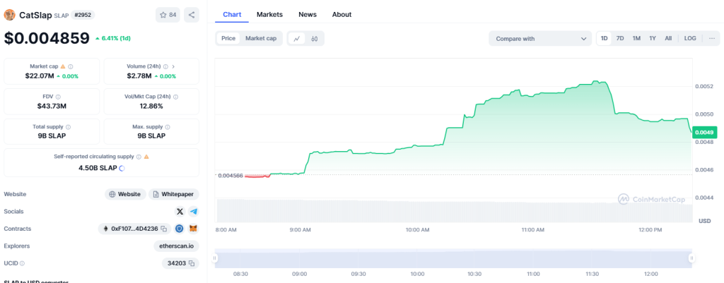Image resolution: width=724 pixels, height=283 pixels.
Task: Open FDV info icon
Action: point(58,97)
